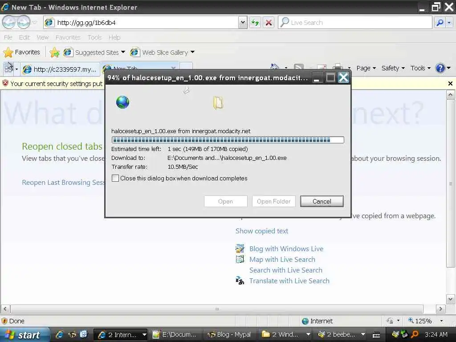Open the address bar dropdown arrow

[243, 22]
